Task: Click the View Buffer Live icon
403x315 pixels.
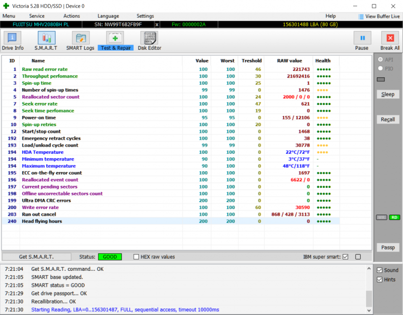Action: coord(361,16)
